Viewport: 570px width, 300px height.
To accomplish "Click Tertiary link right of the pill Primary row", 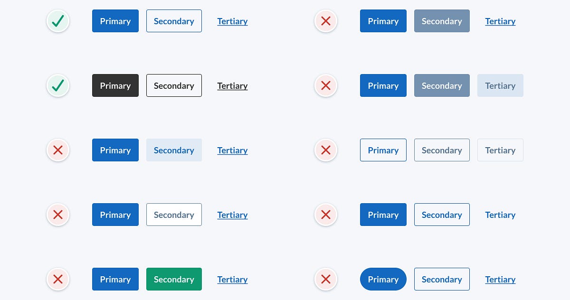I will tap(500, 280).
